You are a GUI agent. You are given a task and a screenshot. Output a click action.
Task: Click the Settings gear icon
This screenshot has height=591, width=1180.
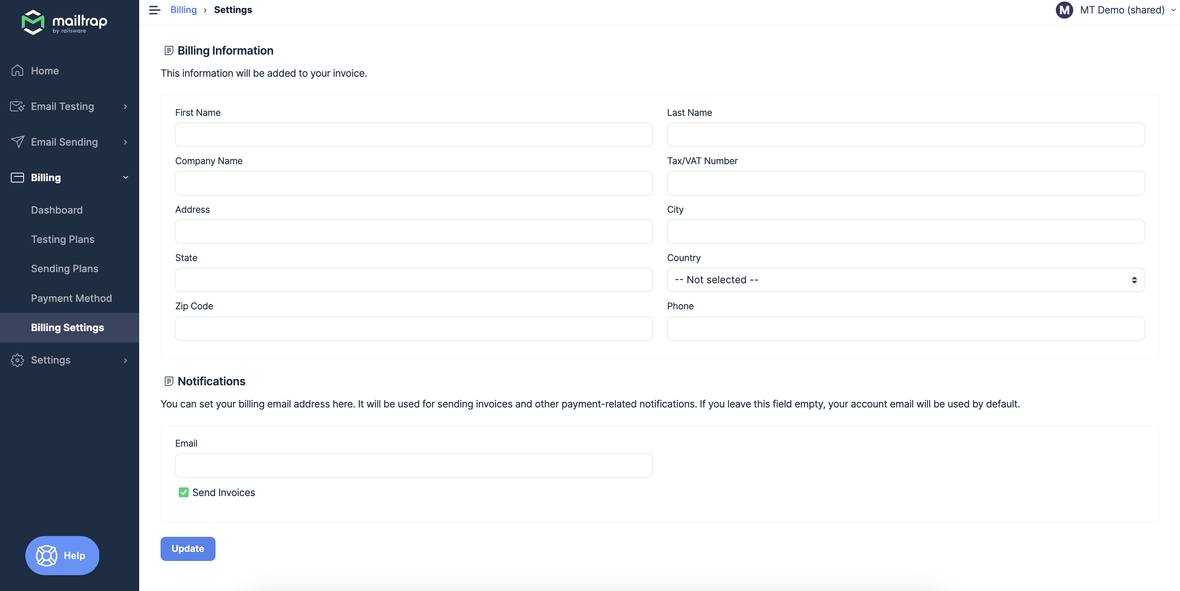[17, 360]
